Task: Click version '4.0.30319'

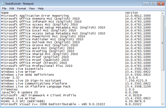Action: tap(133, 96)
